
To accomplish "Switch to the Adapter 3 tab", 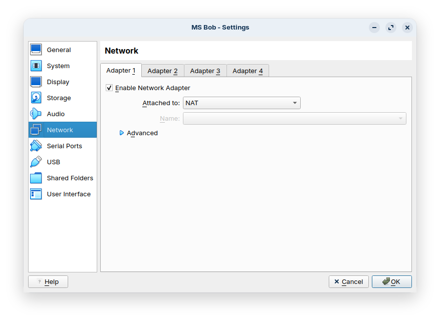I will click(205, 71).
